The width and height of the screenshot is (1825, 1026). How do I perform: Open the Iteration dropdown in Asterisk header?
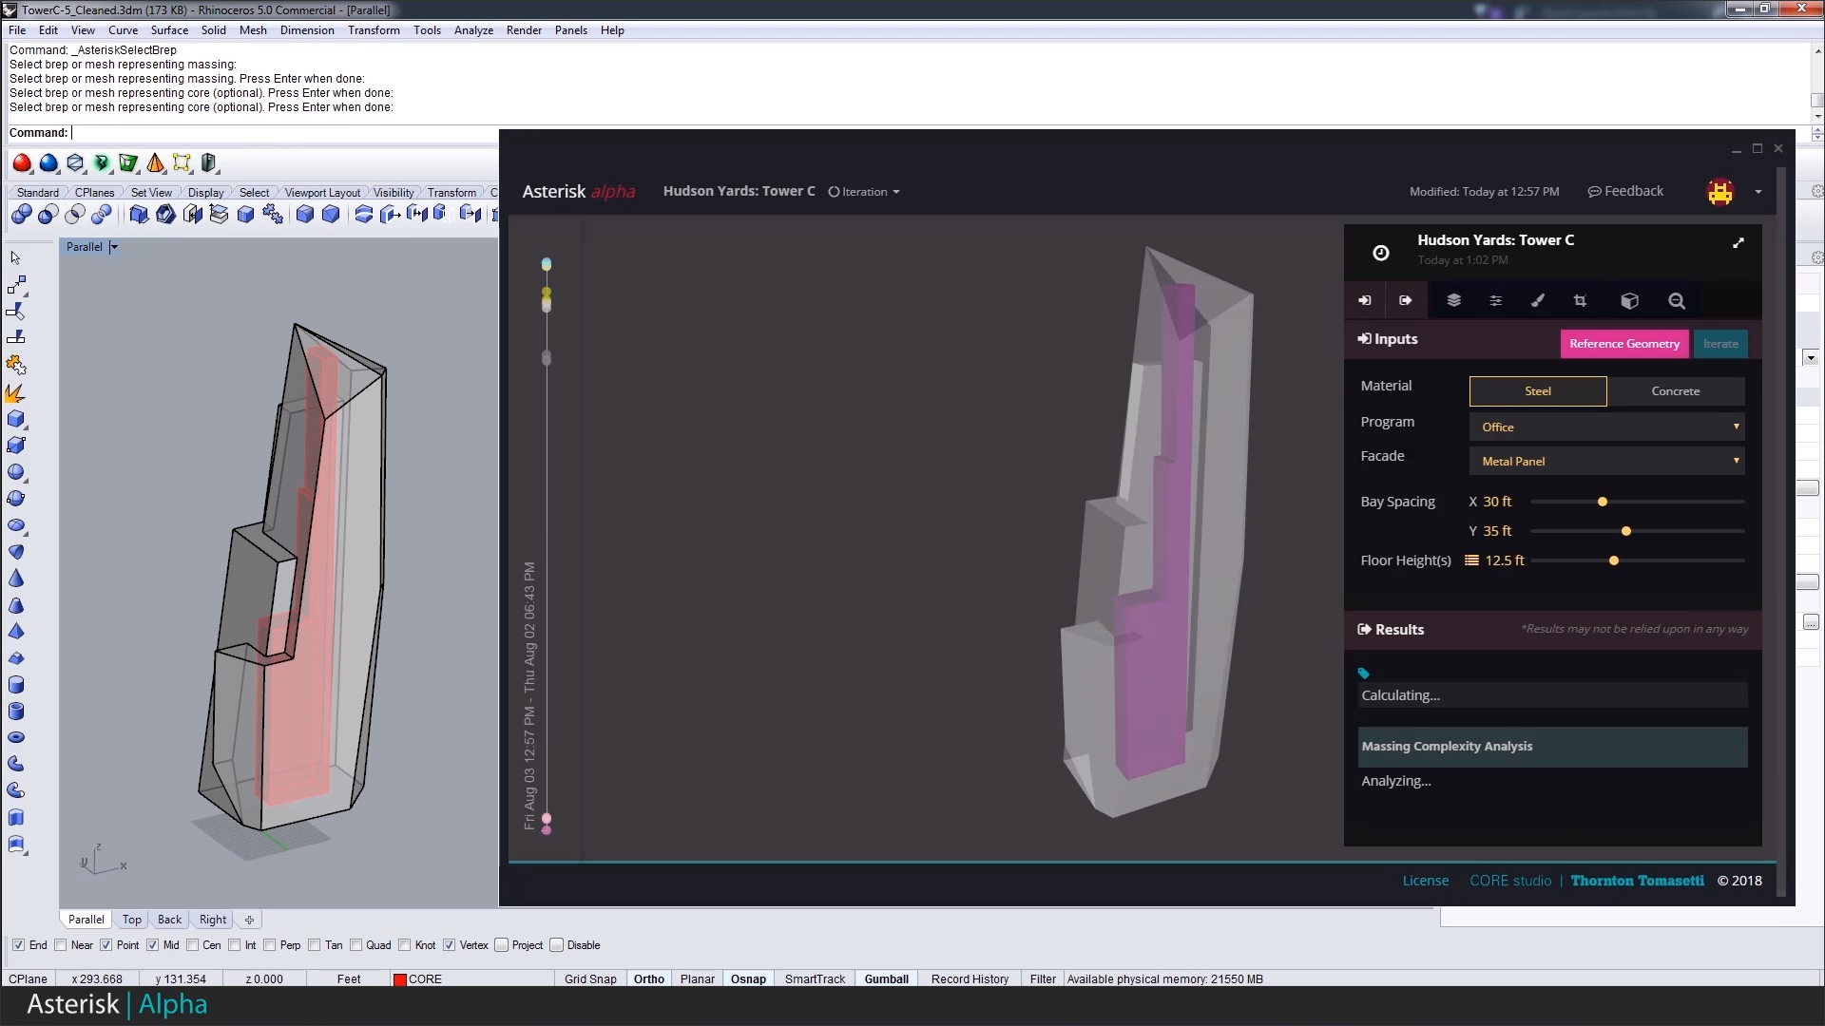pos(864,192)
